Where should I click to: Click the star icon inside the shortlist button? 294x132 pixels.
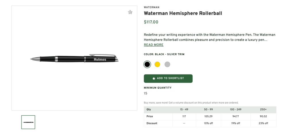(154, 78)
